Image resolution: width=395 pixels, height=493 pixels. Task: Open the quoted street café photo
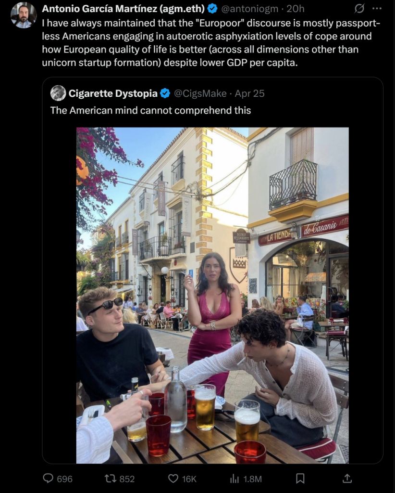[212, 295]
